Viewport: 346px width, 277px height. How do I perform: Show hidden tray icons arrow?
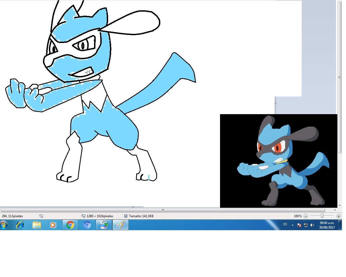pos(292,225)
